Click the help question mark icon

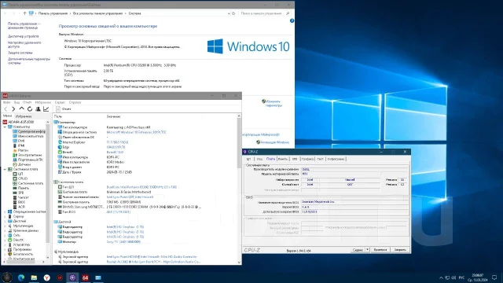click(x=292, y=21)
